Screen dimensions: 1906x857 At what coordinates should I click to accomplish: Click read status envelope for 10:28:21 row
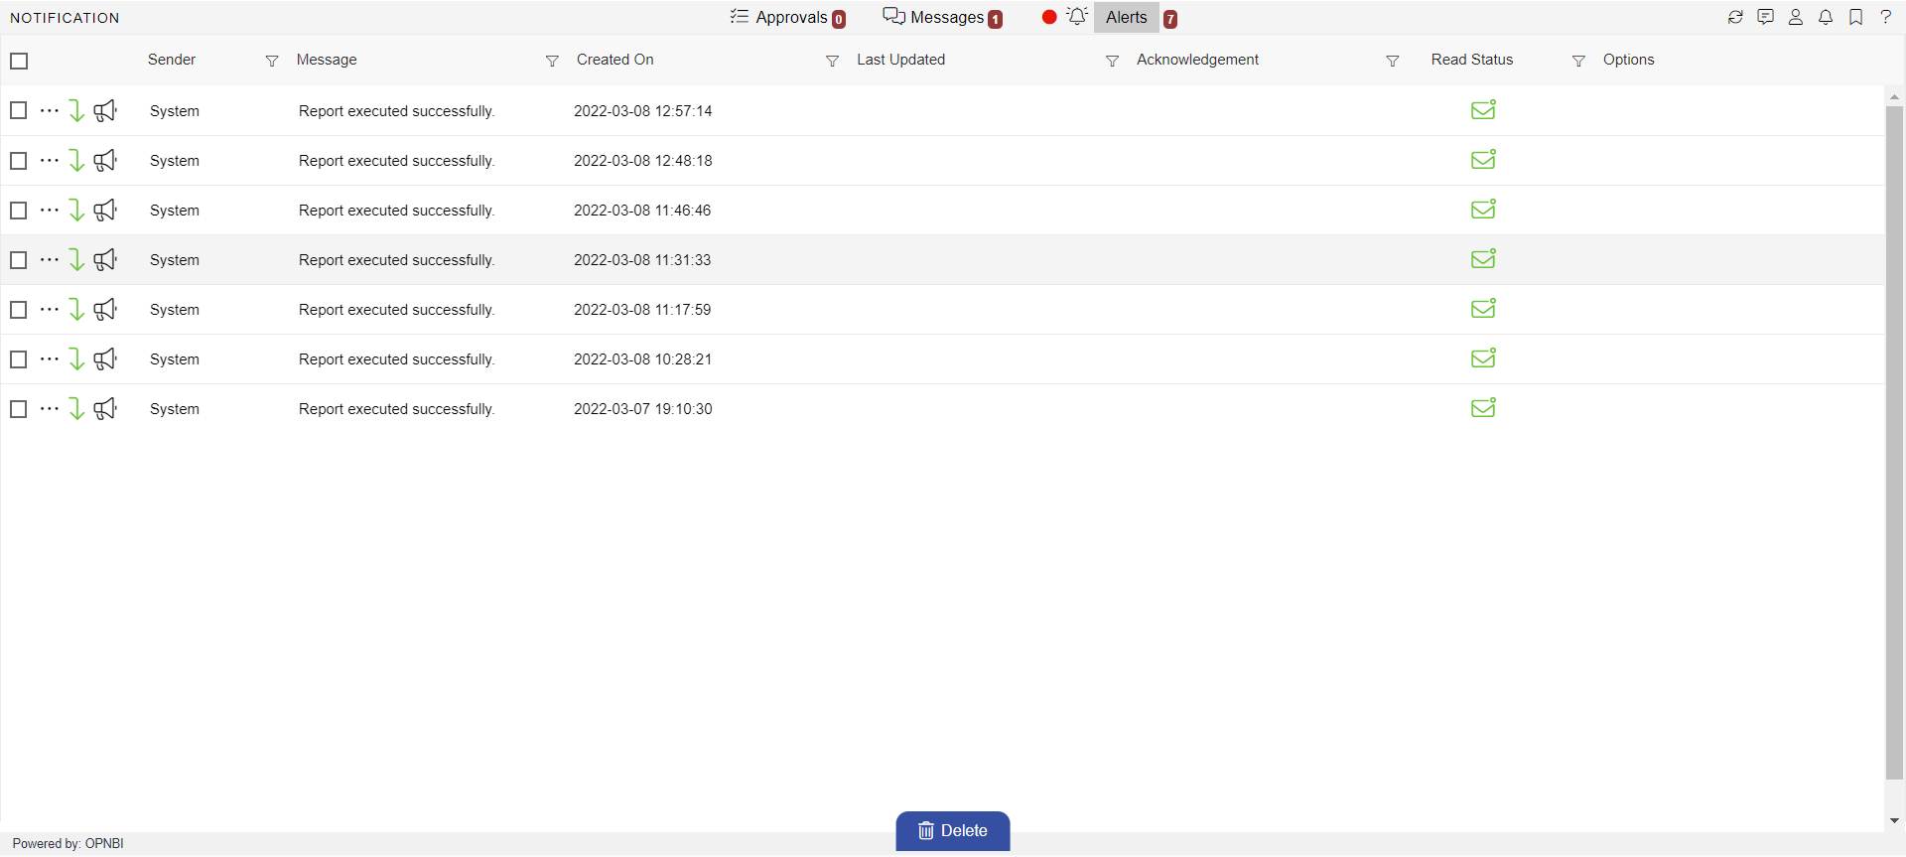click(1483, 357)
